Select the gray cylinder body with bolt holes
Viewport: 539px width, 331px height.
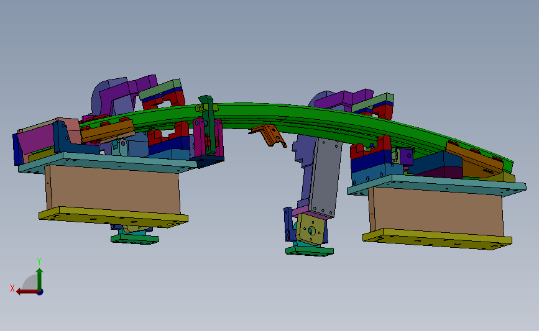point(325,177)
